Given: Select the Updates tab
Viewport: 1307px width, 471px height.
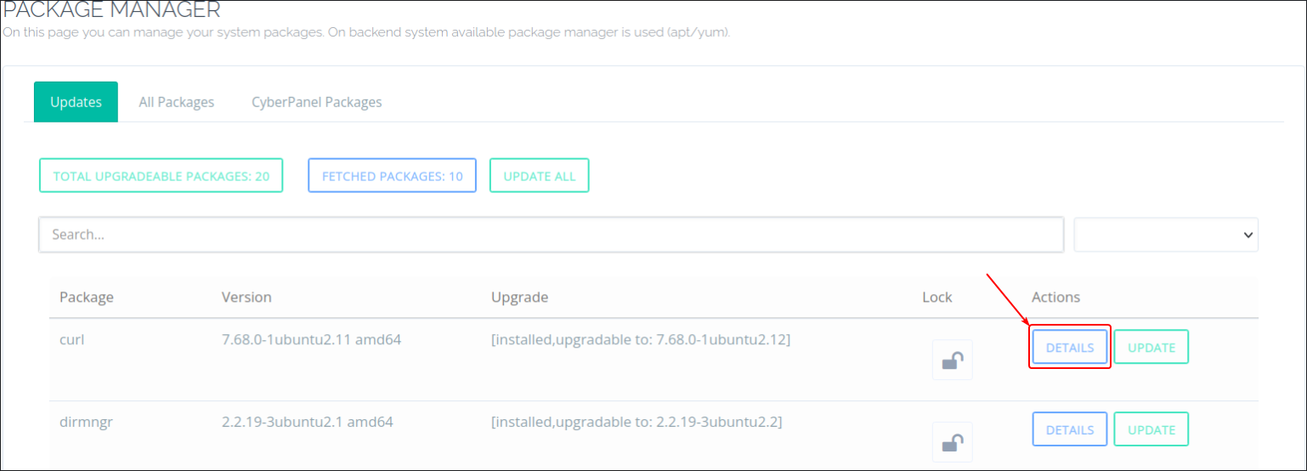Looking at the screenshot, I should (76, 102).
